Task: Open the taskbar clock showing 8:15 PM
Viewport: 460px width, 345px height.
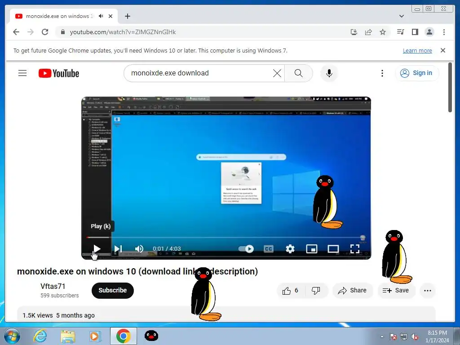Action: click(437, 336)
